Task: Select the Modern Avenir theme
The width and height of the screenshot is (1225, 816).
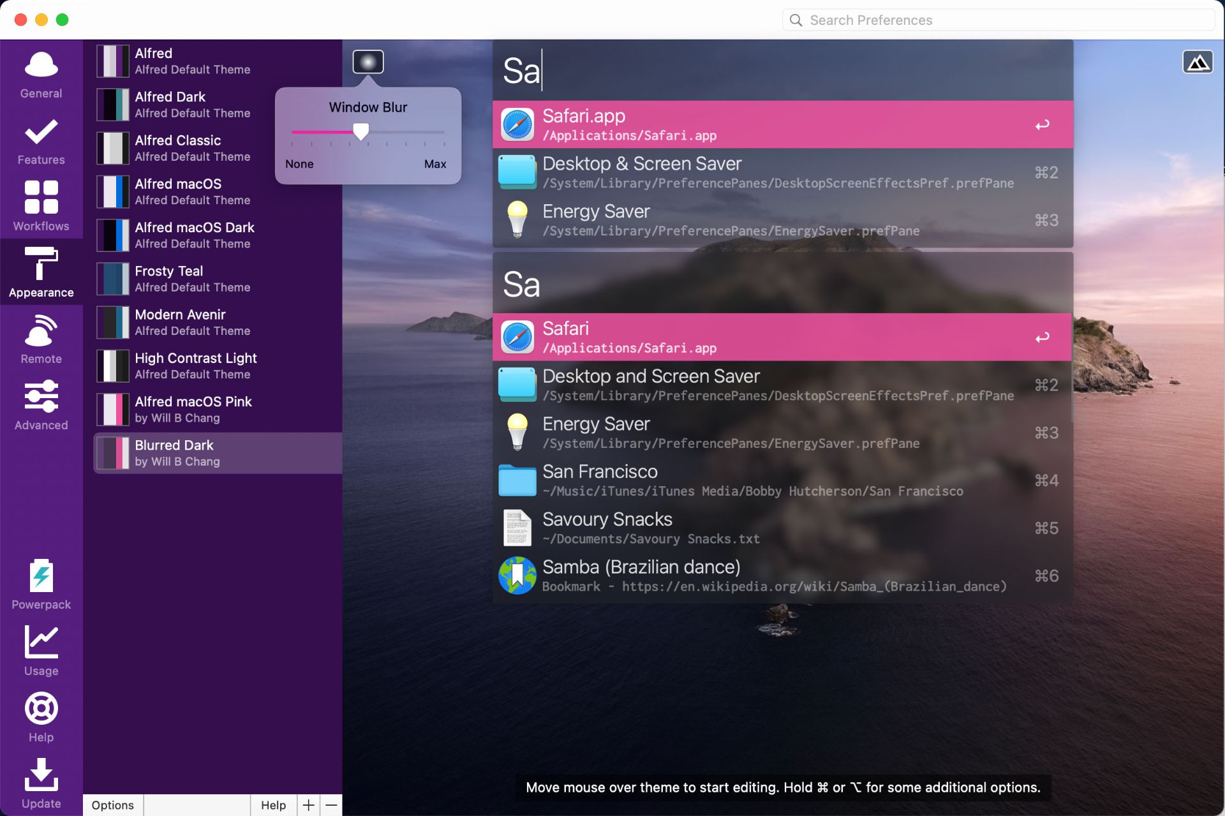Action: [x=218, y=322]
